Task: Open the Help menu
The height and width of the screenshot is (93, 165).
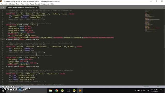Action: click(x=52, y=4)
